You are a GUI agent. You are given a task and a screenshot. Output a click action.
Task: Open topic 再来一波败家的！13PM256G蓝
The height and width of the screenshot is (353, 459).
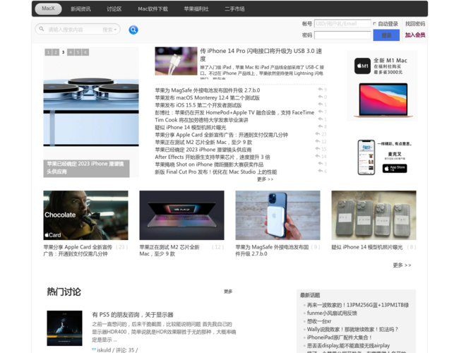358,305
